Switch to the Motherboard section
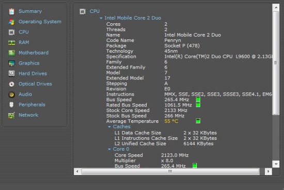This screenshot has height=190, width=284. [x=34, y=53]
